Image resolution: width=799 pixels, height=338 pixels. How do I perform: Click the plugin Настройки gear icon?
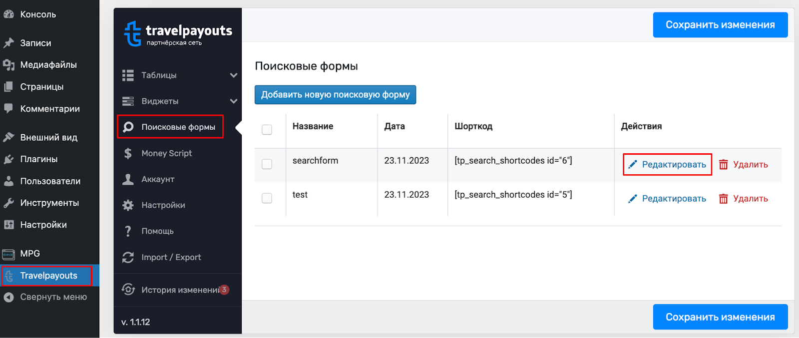point(128,205)
